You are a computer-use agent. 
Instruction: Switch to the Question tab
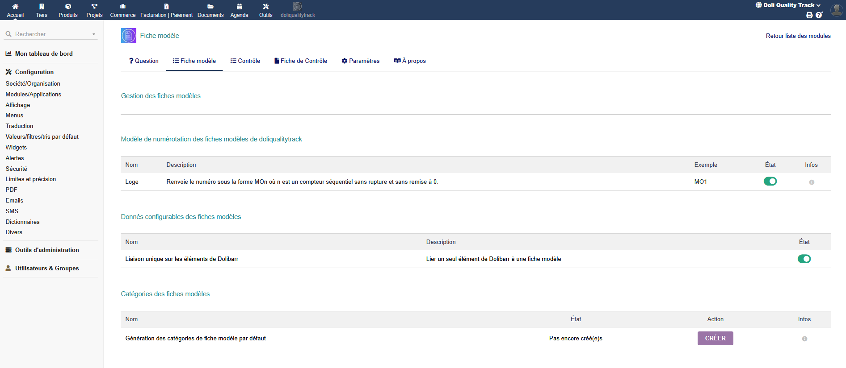[144, 61]
